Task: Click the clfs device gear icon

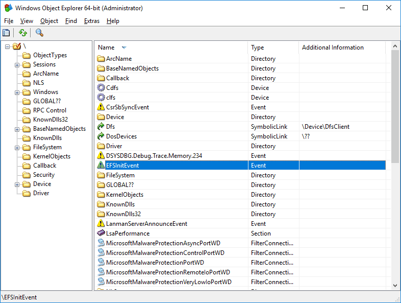Action: pyautogui.click(x=101, y=97)
